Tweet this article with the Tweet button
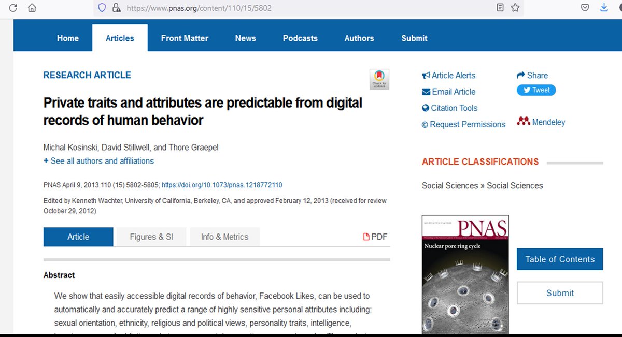The width and height of the screenshot is (622, 337). tap(536, 90)
